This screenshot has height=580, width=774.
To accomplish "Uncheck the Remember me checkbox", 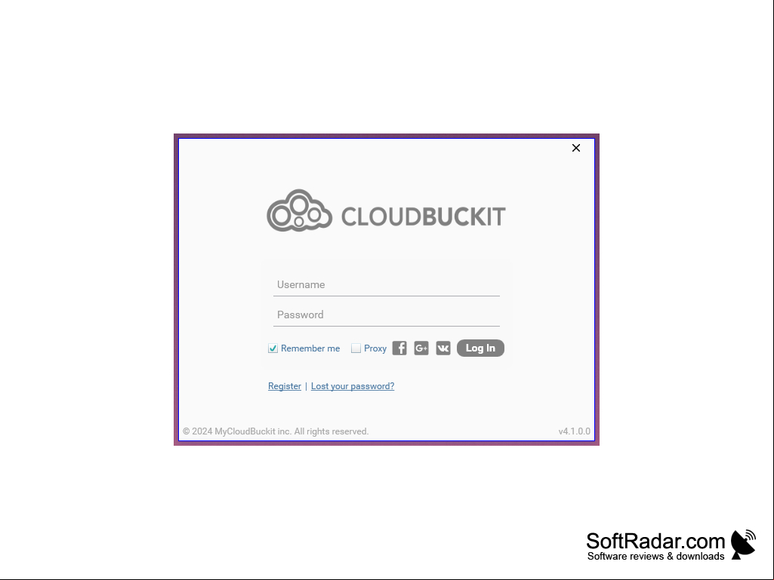I will point(273,348).
